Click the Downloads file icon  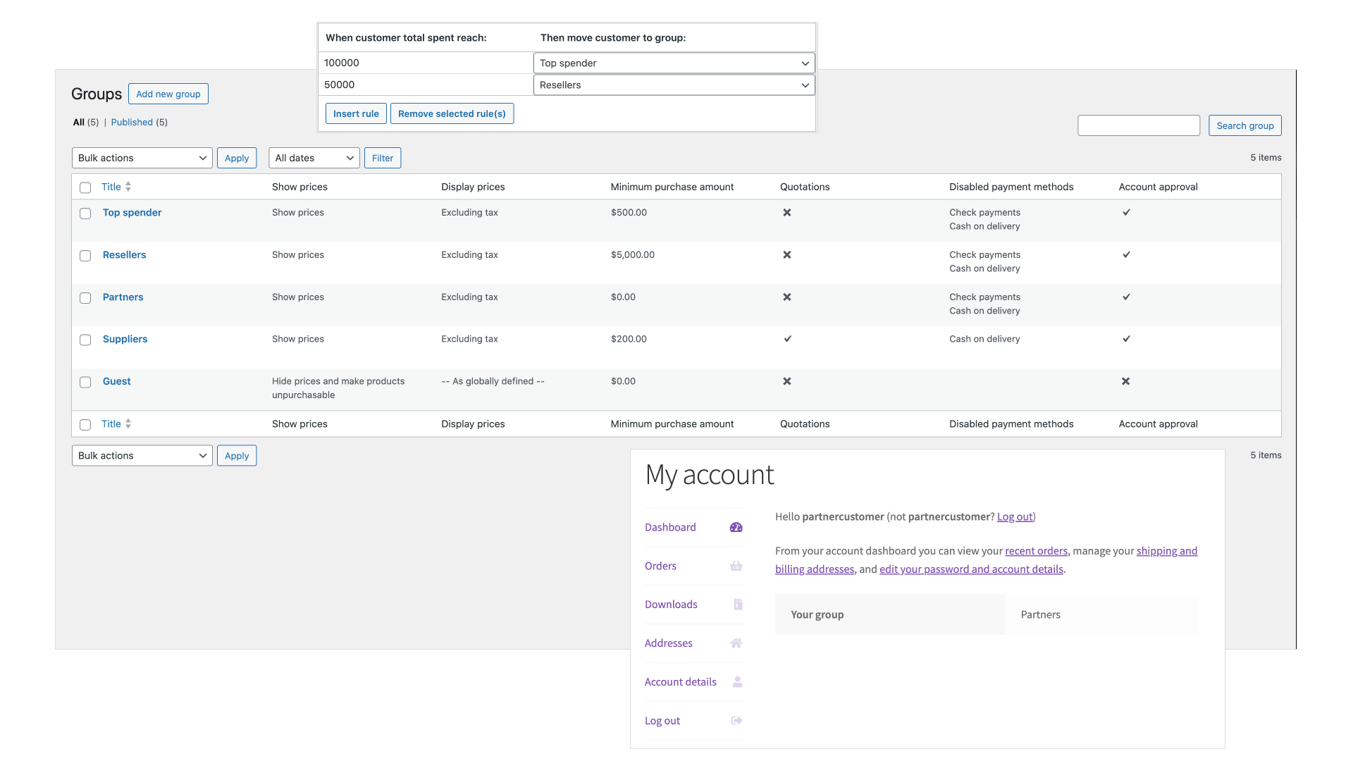(738, 605)
